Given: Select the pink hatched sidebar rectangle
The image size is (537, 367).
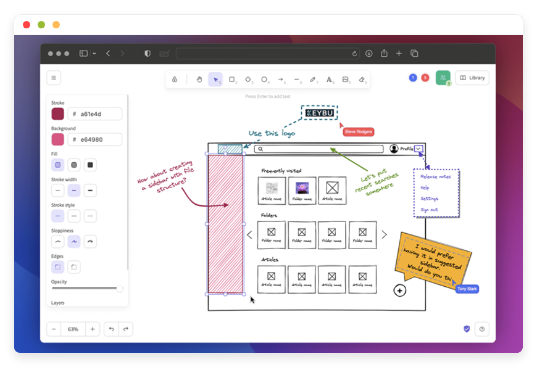Looking at the screenshot, I should coord(225,224).
